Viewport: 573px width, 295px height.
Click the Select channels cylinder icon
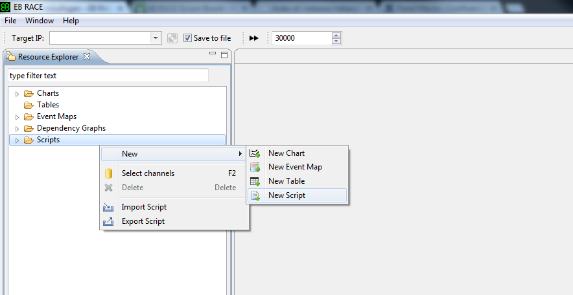(108, 173)
